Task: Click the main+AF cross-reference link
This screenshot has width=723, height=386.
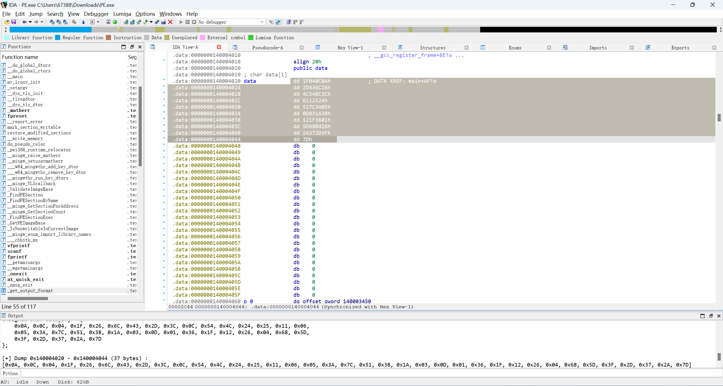Action: (x=422, y=81)
